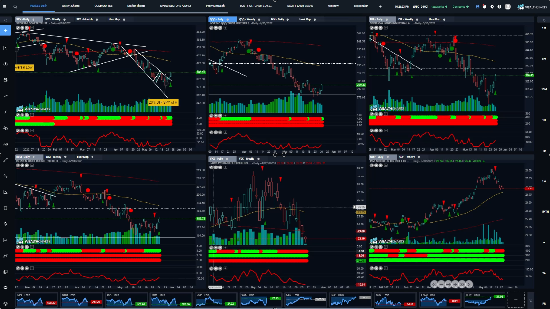The image size is (550, 309).
Task: Open the GLD - 1min mini chart
Action: click(x=305, y=300)
